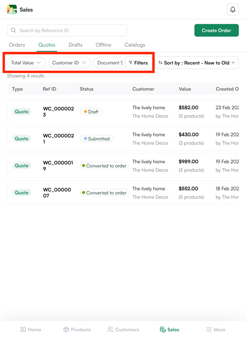Go to Products in bottom navigation
Image resolution: width=246 pixels, height=337 pixels.
click(x=77, y=329)
